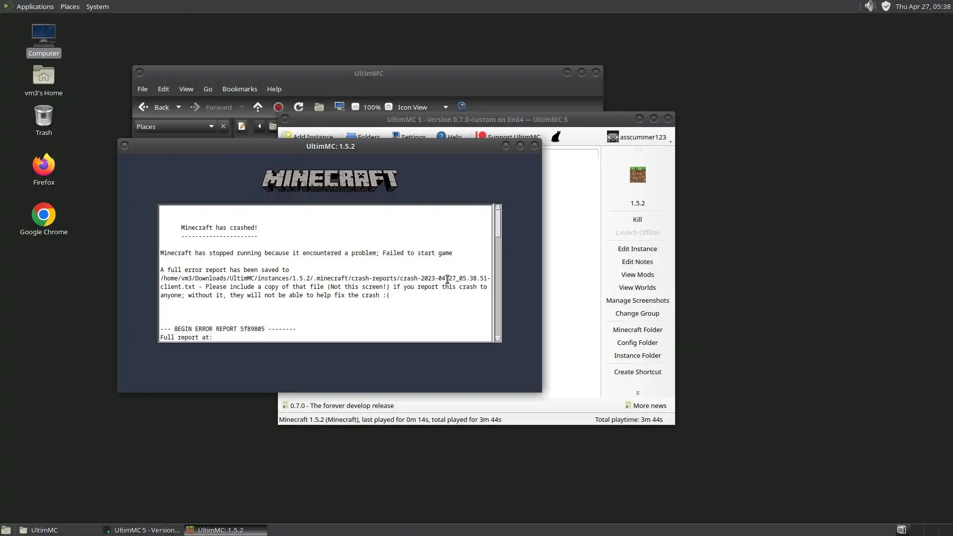Click the zoom out minus icon

355,107
